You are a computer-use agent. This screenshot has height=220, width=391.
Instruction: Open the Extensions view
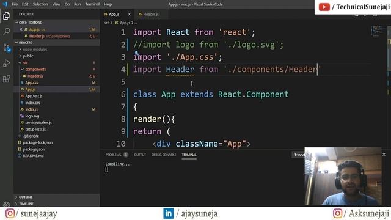point(7,79)
